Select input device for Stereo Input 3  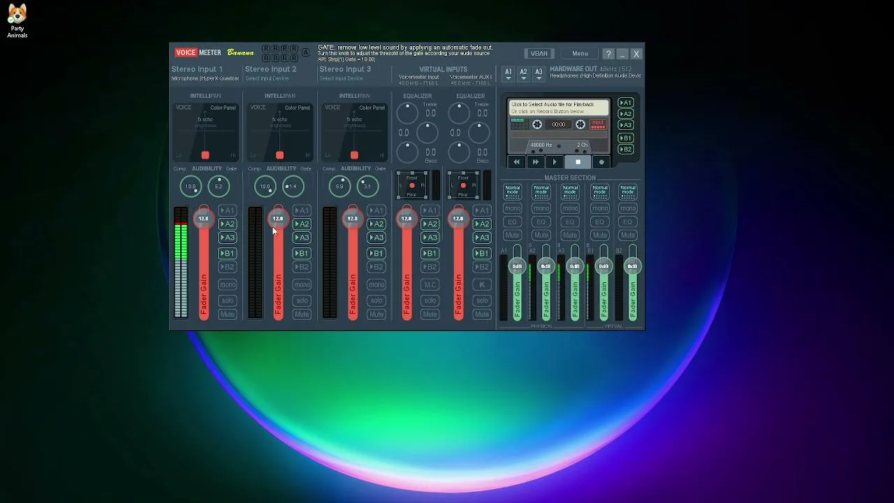pyautogui.click(x=342, y=79)
